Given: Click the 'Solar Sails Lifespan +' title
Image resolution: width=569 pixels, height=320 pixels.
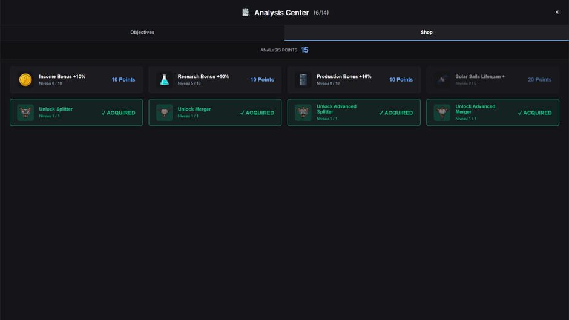Looking at the screenshot, I should pos(480,77).
